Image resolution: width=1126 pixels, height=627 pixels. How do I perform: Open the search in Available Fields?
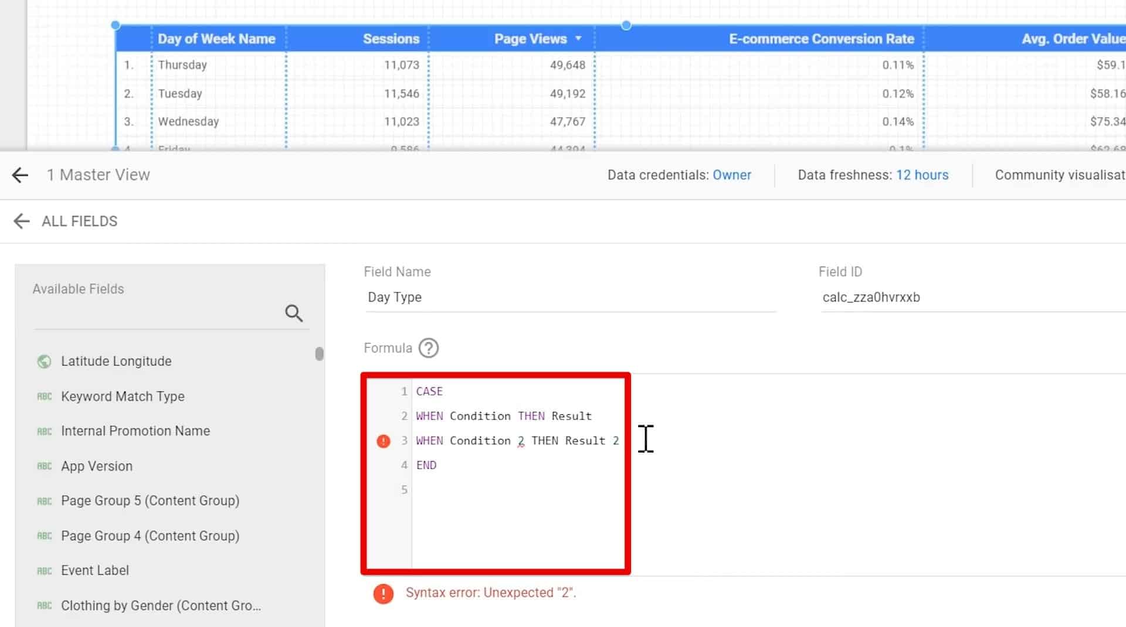293,313
